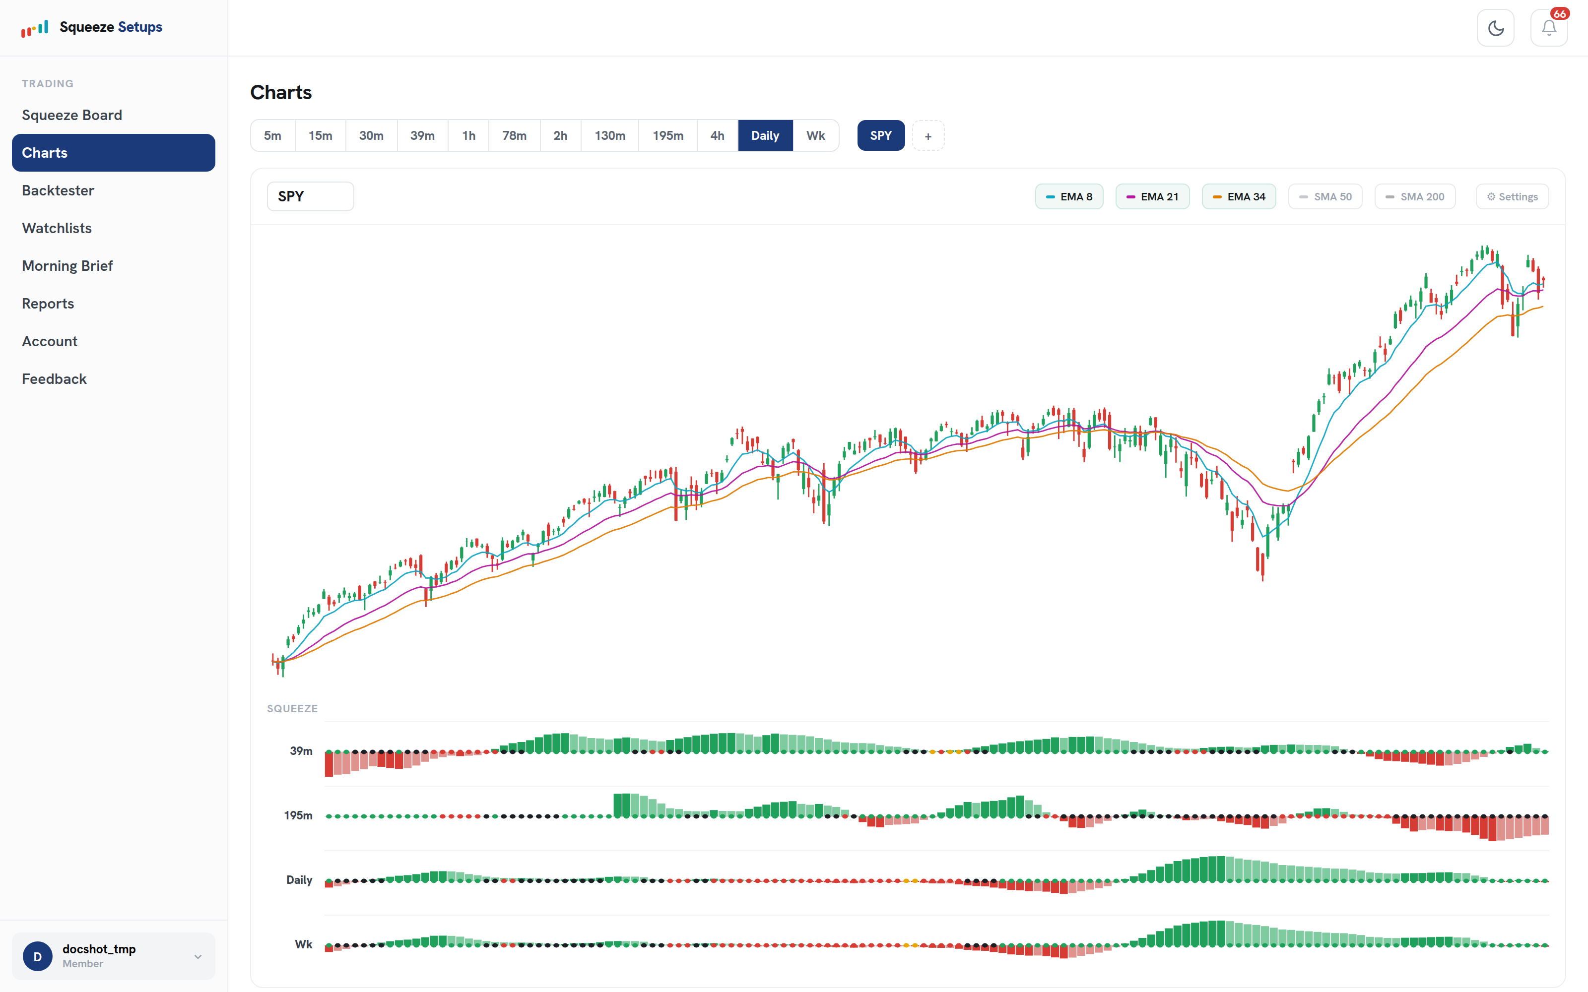1588x992 pixels.
Task: Toggle the EMA 21 overlay
Action: (1152, 196)
